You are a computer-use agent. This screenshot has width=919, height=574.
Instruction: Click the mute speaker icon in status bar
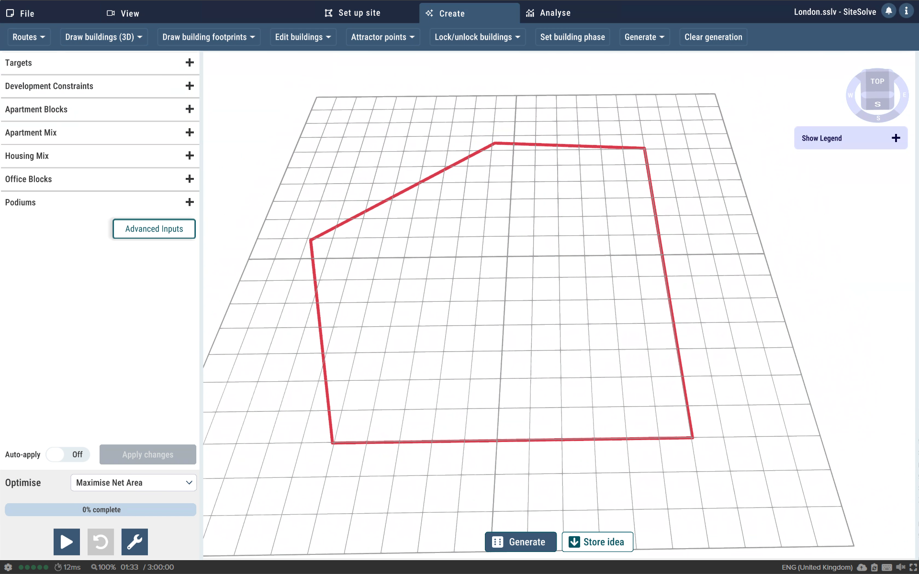pos(900,567)
